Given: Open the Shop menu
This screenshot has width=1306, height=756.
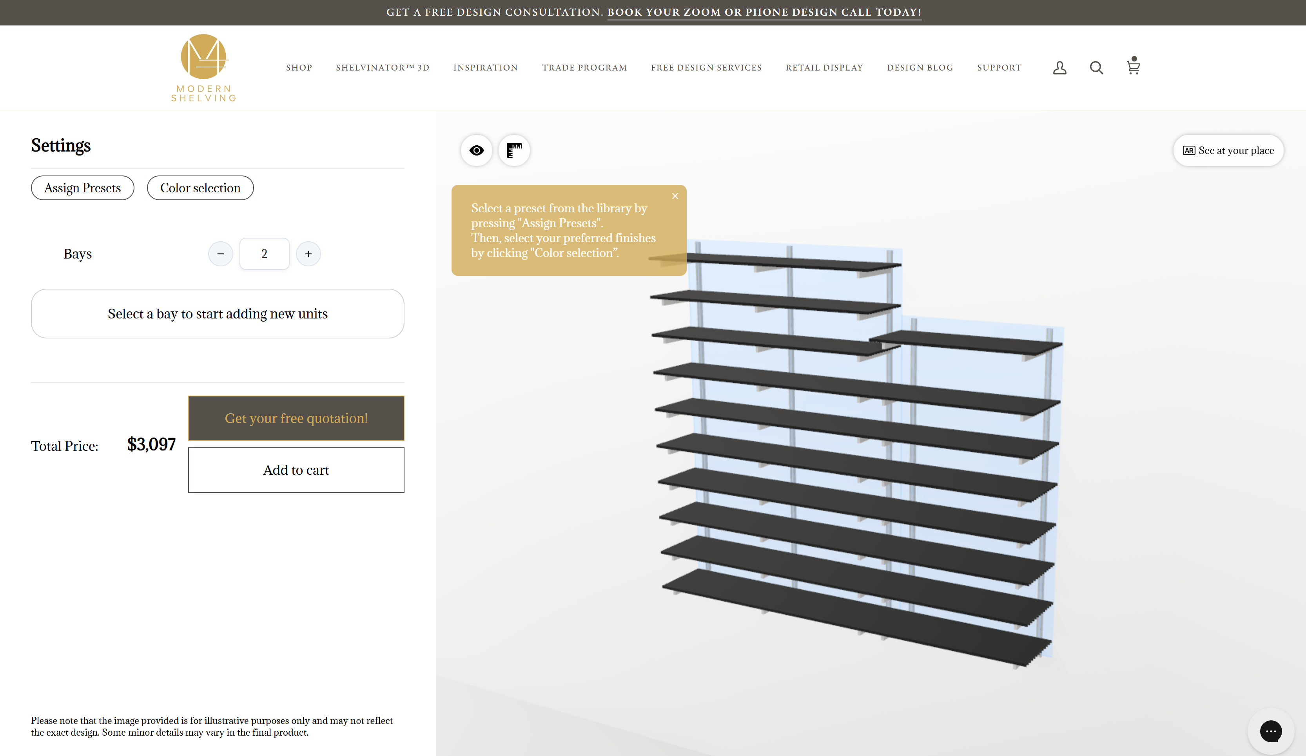Looking at the screenshot, I should (299, 68).
